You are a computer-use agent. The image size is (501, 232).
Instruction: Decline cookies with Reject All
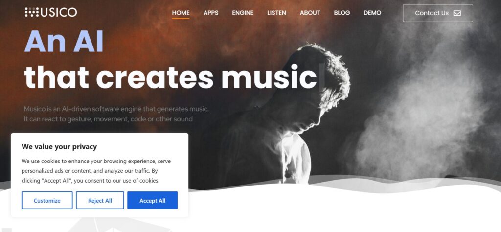pyautogui.click(x=100, y=200)
